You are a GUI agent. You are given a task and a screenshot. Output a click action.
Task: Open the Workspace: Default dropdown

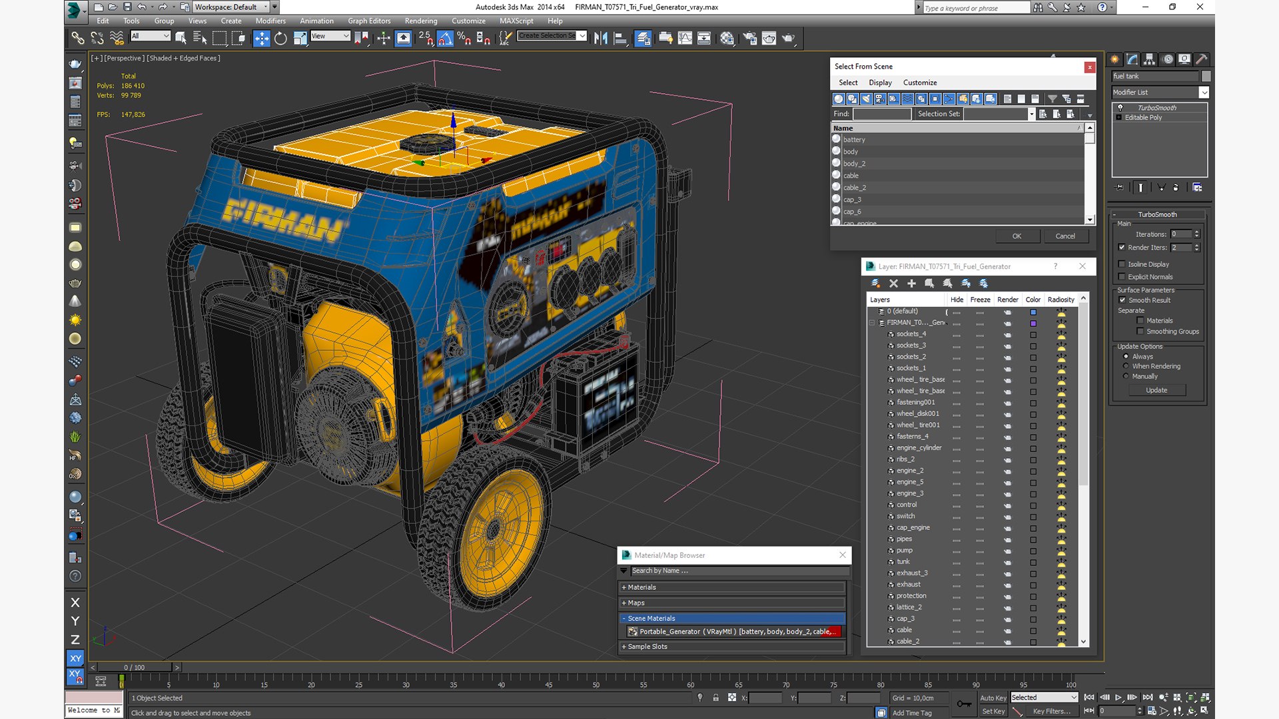[x=231, y=7]
